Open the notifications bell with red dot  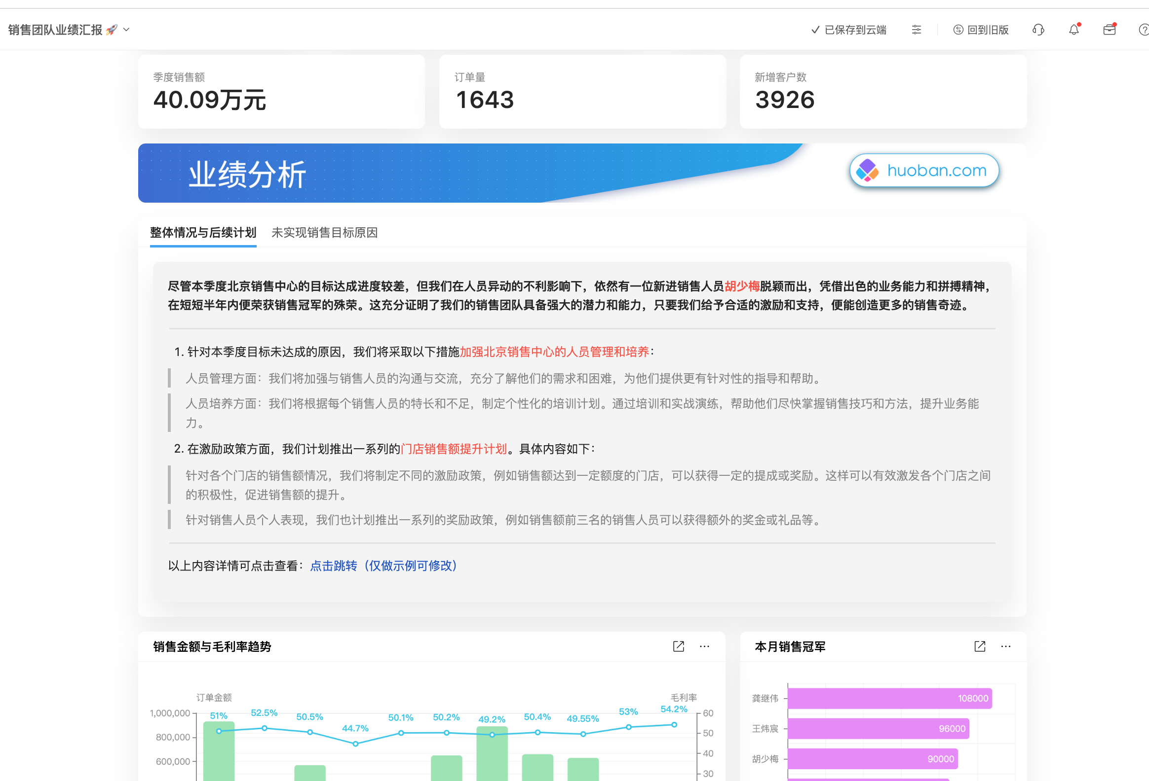tap(1073, 30)
